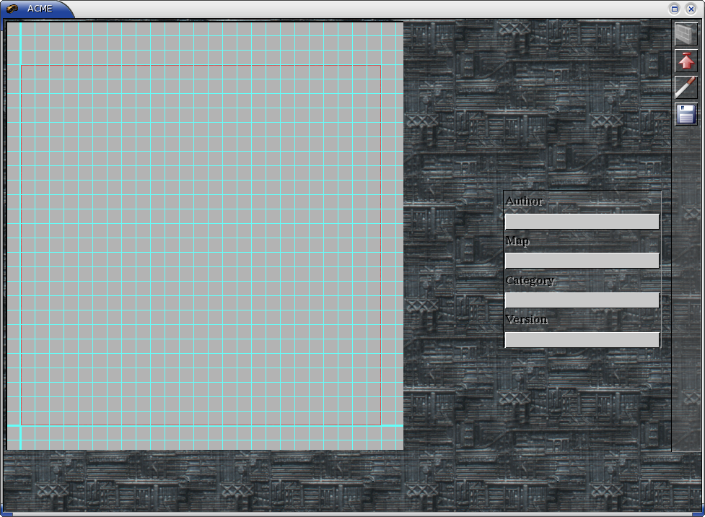Click into the Category text field
This screenshot has height=517, width=705.
(582, 300)
